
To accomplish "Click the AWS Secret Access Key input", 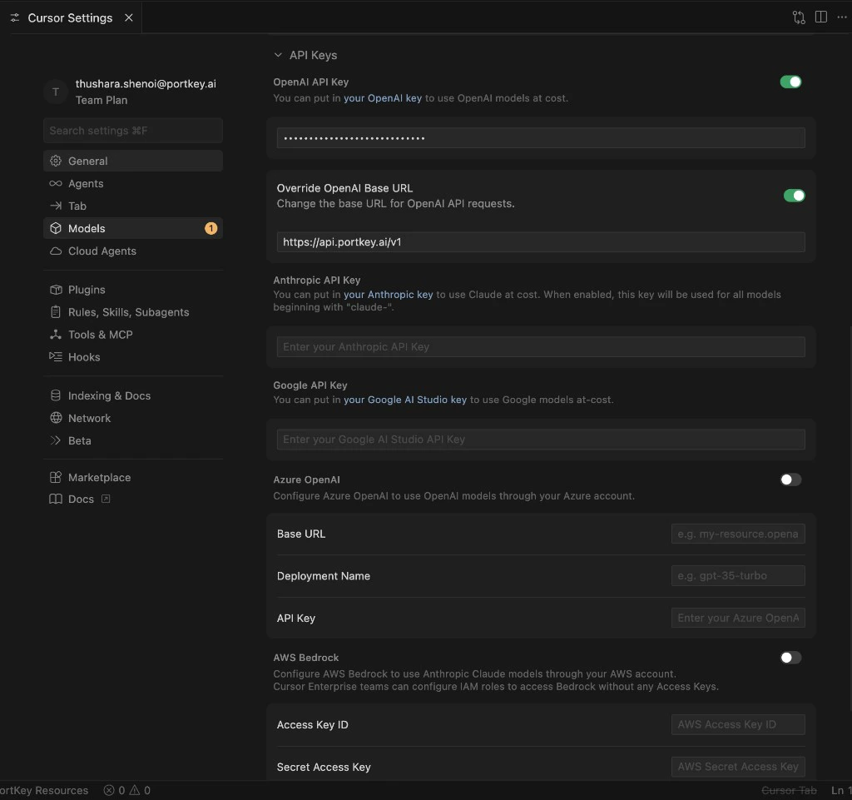I will coord(738,767).
